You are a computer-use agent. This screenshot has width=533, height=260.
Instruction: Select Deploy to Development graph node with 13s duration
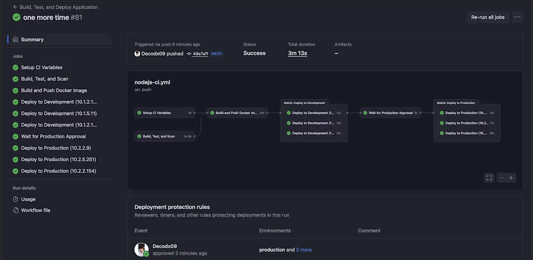(x=314, y=123)
